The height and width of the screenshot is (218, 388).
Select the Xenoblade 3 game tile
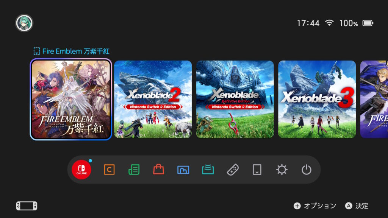(317, 100)
